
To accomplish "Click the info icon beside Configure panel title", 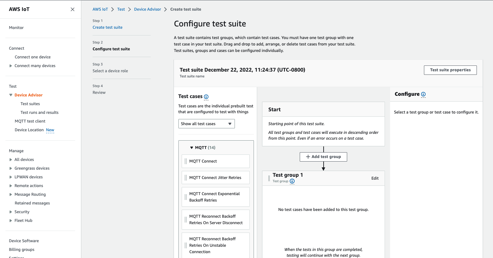I will point(423,94).
